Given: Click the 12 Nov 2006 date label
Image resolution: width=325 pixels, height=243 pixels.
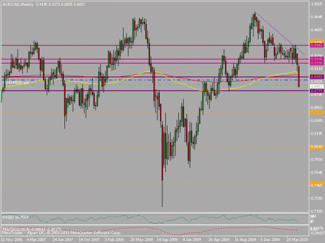Looking at the screenshot, I should pos(11,239).
